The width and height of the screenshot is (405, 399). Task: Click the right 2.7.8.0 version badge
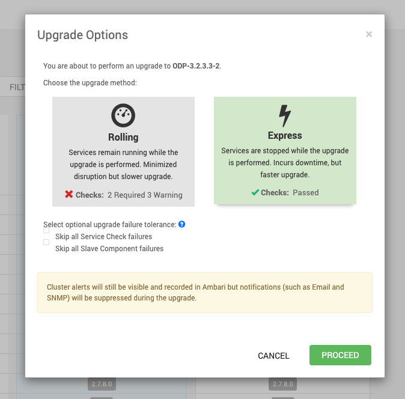283,384
